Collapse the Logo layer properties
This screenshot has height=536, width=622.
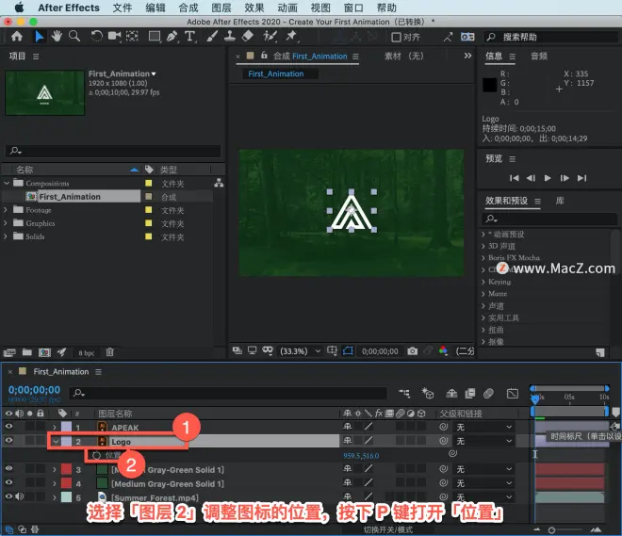[56, 441]
